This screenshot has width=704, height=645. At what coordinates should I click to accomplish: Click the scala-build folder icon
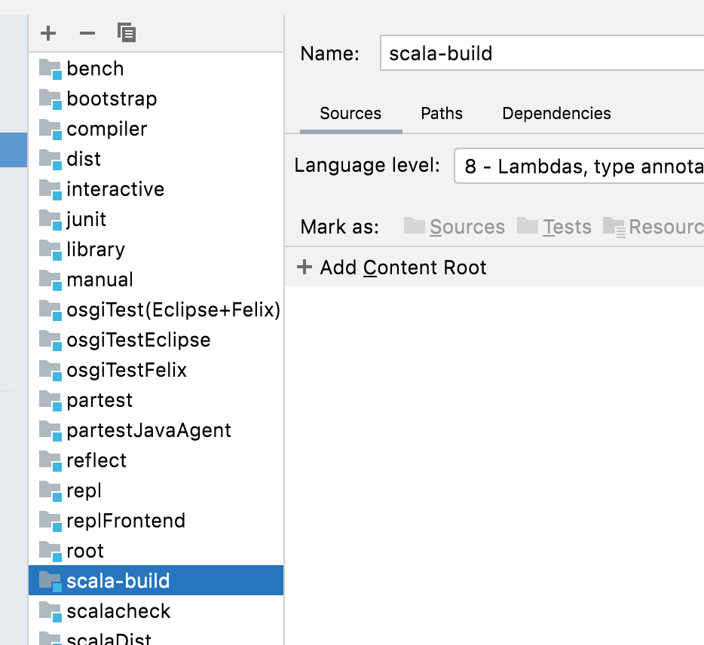point(51,581)
